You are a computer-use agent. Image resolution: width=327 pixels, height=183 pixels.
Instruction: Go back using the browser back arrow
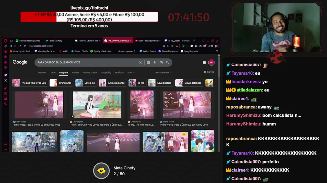pyautogui.click(x=11, y=46)
